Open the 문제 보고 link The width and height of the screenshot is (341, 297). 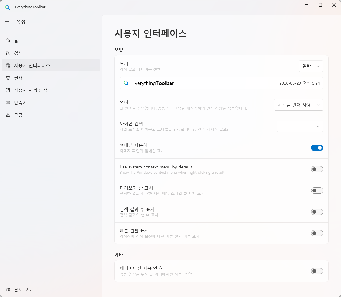pos(51,289)
